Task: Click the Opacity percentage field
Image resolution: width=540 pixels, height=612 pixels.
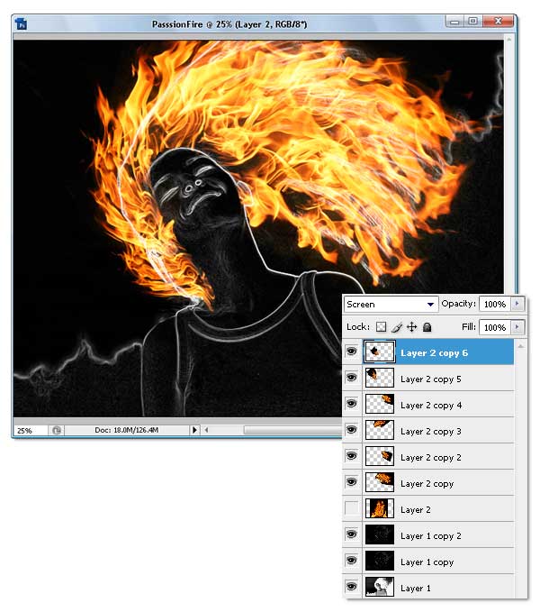Action: (493, 305)
